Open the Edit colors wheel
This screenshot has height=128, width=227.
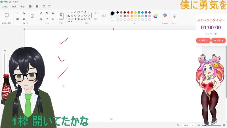[x=155, y=16]
